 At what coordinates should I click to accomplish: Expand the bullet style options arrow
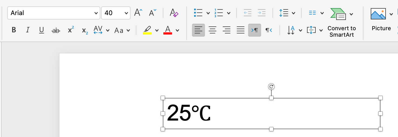click(208, 13)
